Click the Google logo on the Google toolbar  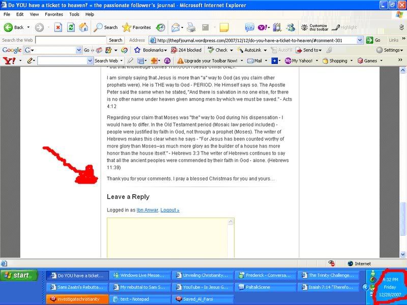point(12,50)
